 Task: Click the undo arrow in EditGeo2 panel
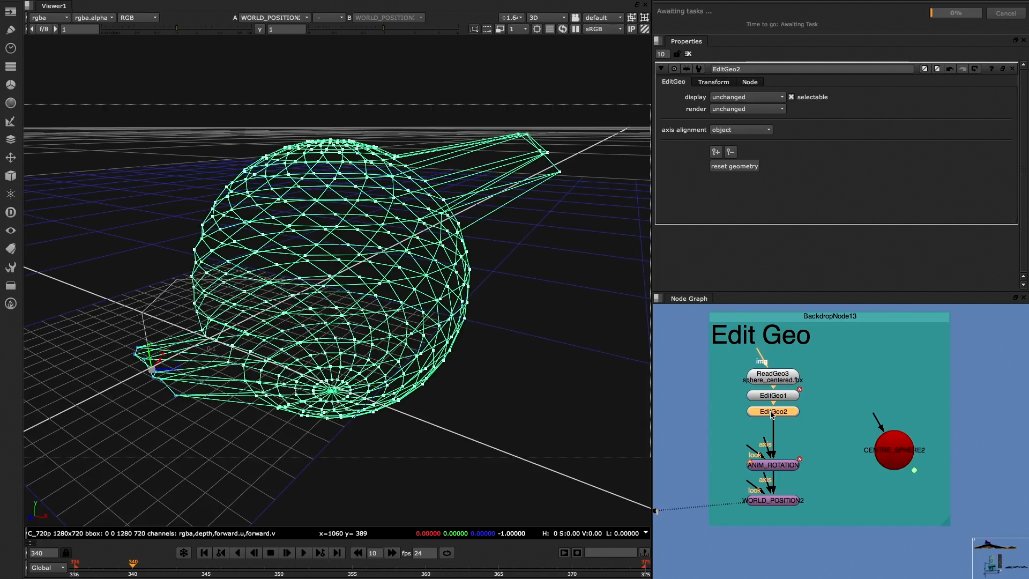950,69
